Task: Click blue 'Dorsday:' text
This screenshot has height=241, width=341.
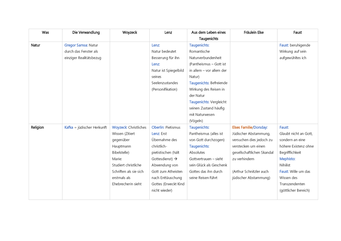Action: (261, 127)
